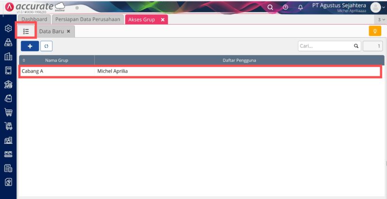This screenshot has width=387, height=199.
Task: Sort the table using Nama Grup sort arrows
Action: [24, 60]
